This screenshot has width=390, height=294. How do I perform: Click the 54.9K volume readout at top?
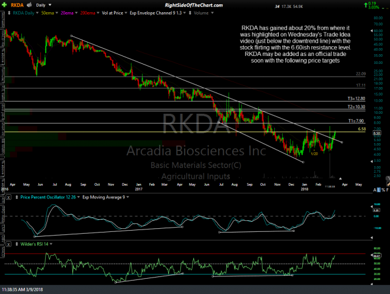point(298,7)
